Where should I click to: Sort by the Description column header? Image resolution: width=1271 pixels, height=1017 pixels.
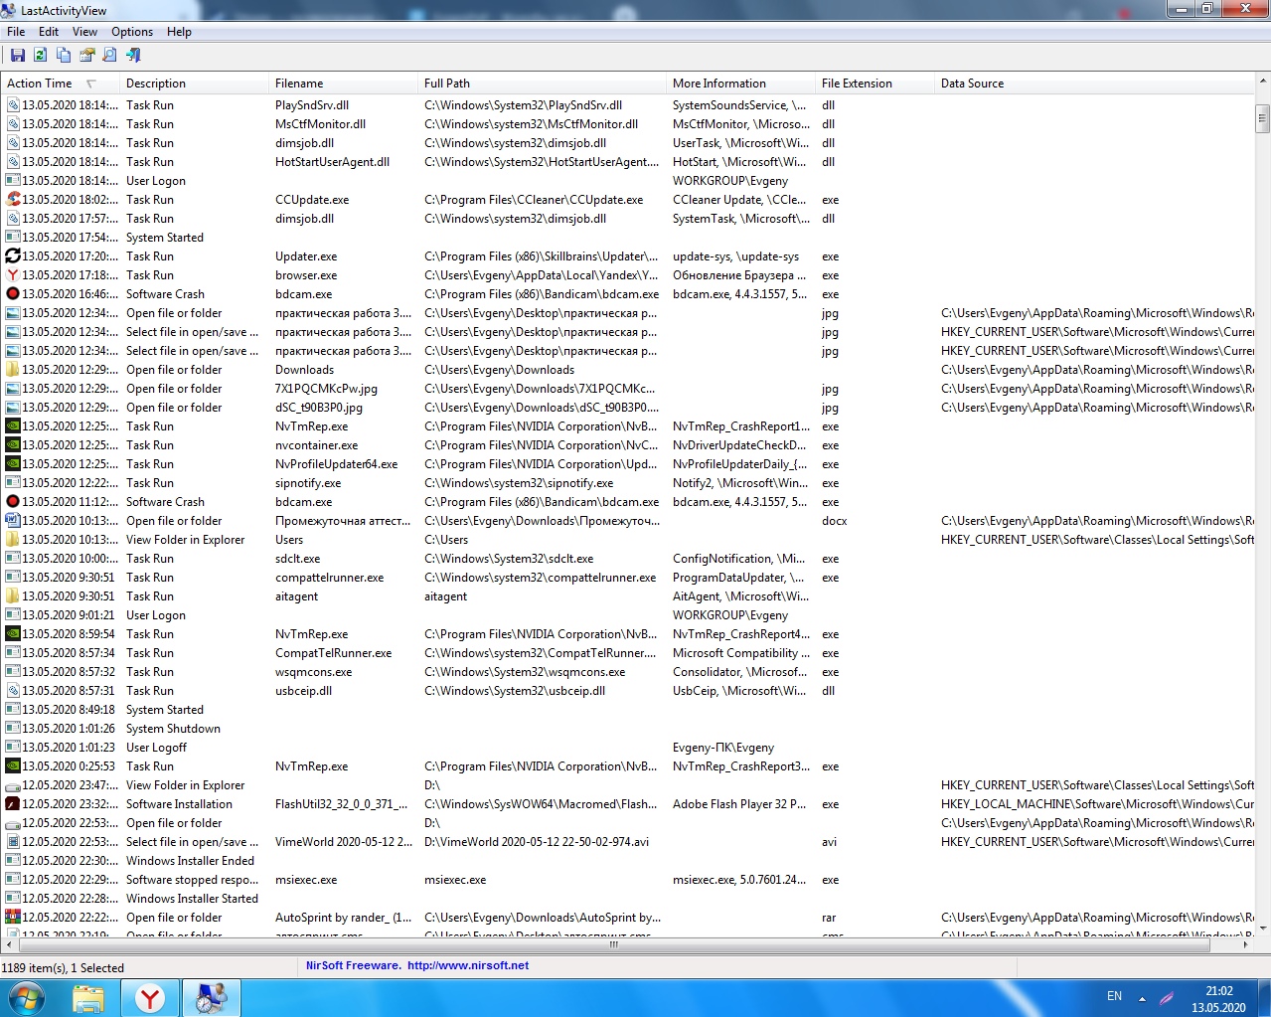194,84
